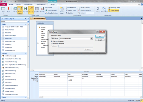Select the CustomerNameSQ query
This screenshot has width=143, height=102.
tap(11, 62)
